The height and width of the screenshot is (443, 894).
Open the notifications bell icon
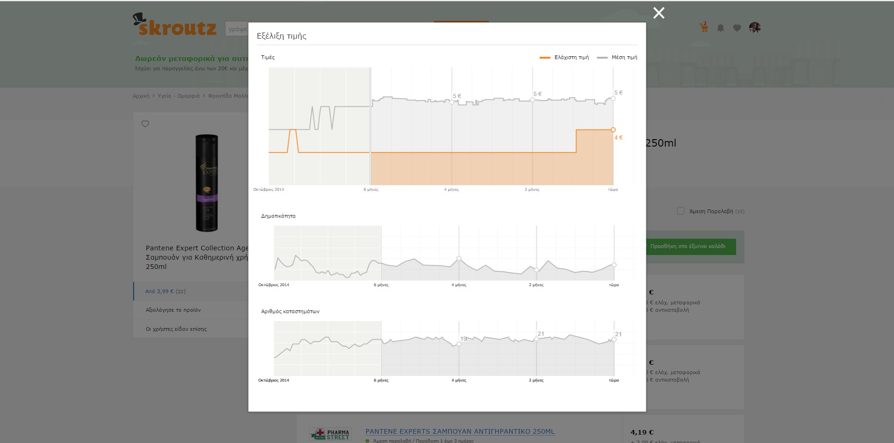[x=720, y=28]
